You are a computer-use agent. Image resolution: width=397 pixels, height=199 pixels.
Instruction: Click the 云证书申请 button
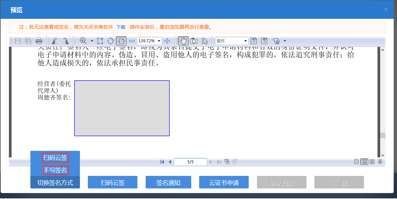coord(224,182)
